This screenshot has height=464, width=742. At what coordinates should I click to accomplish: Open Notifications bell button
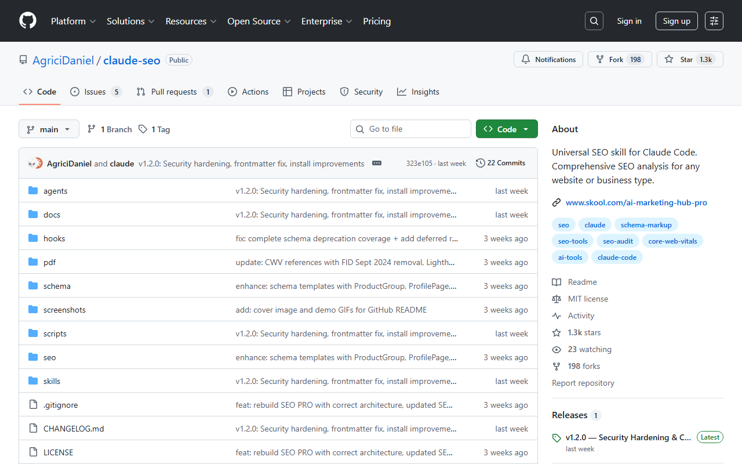pyautogui.click(x=548, y=59)
